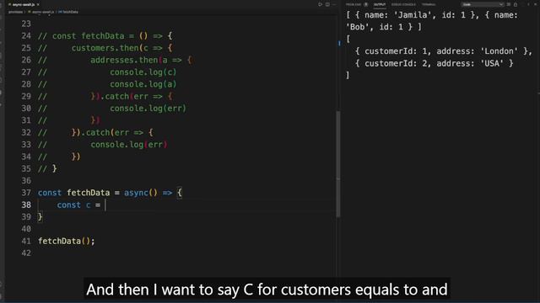Clear the output using the list icon
This screenshot has height=303, width=540.
[509, 4]
